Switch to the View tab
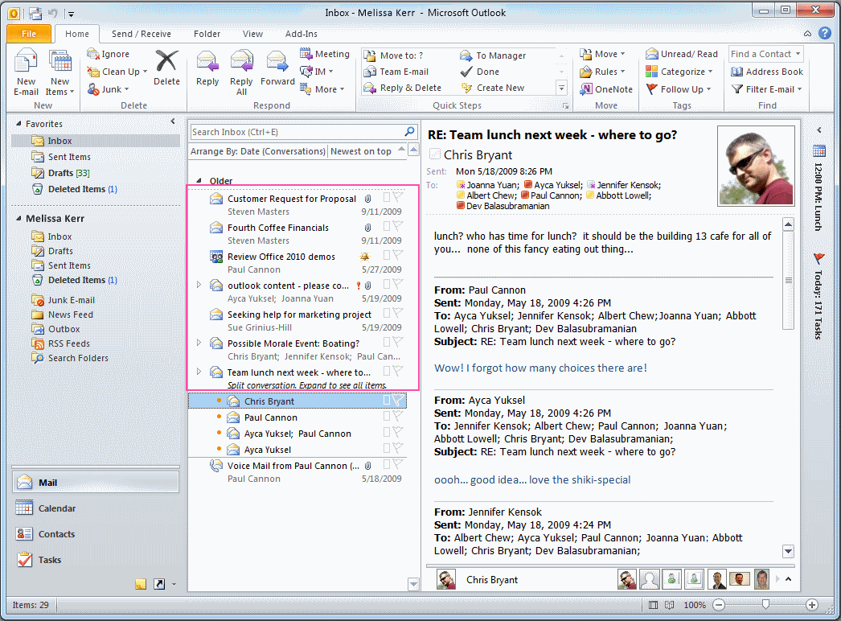Screen dimensions: 841x621 [252, 34]
